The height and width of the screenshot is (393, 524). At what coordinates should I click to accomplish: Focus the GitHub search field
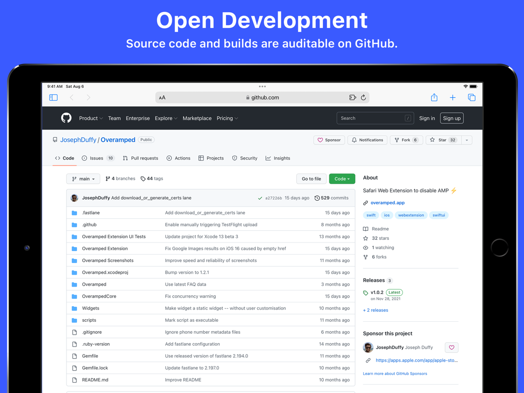(375, 118)
